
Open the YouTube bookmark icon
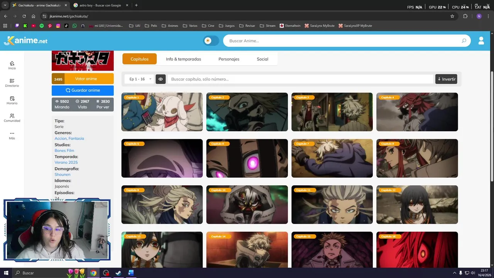(x=34, y=26)
